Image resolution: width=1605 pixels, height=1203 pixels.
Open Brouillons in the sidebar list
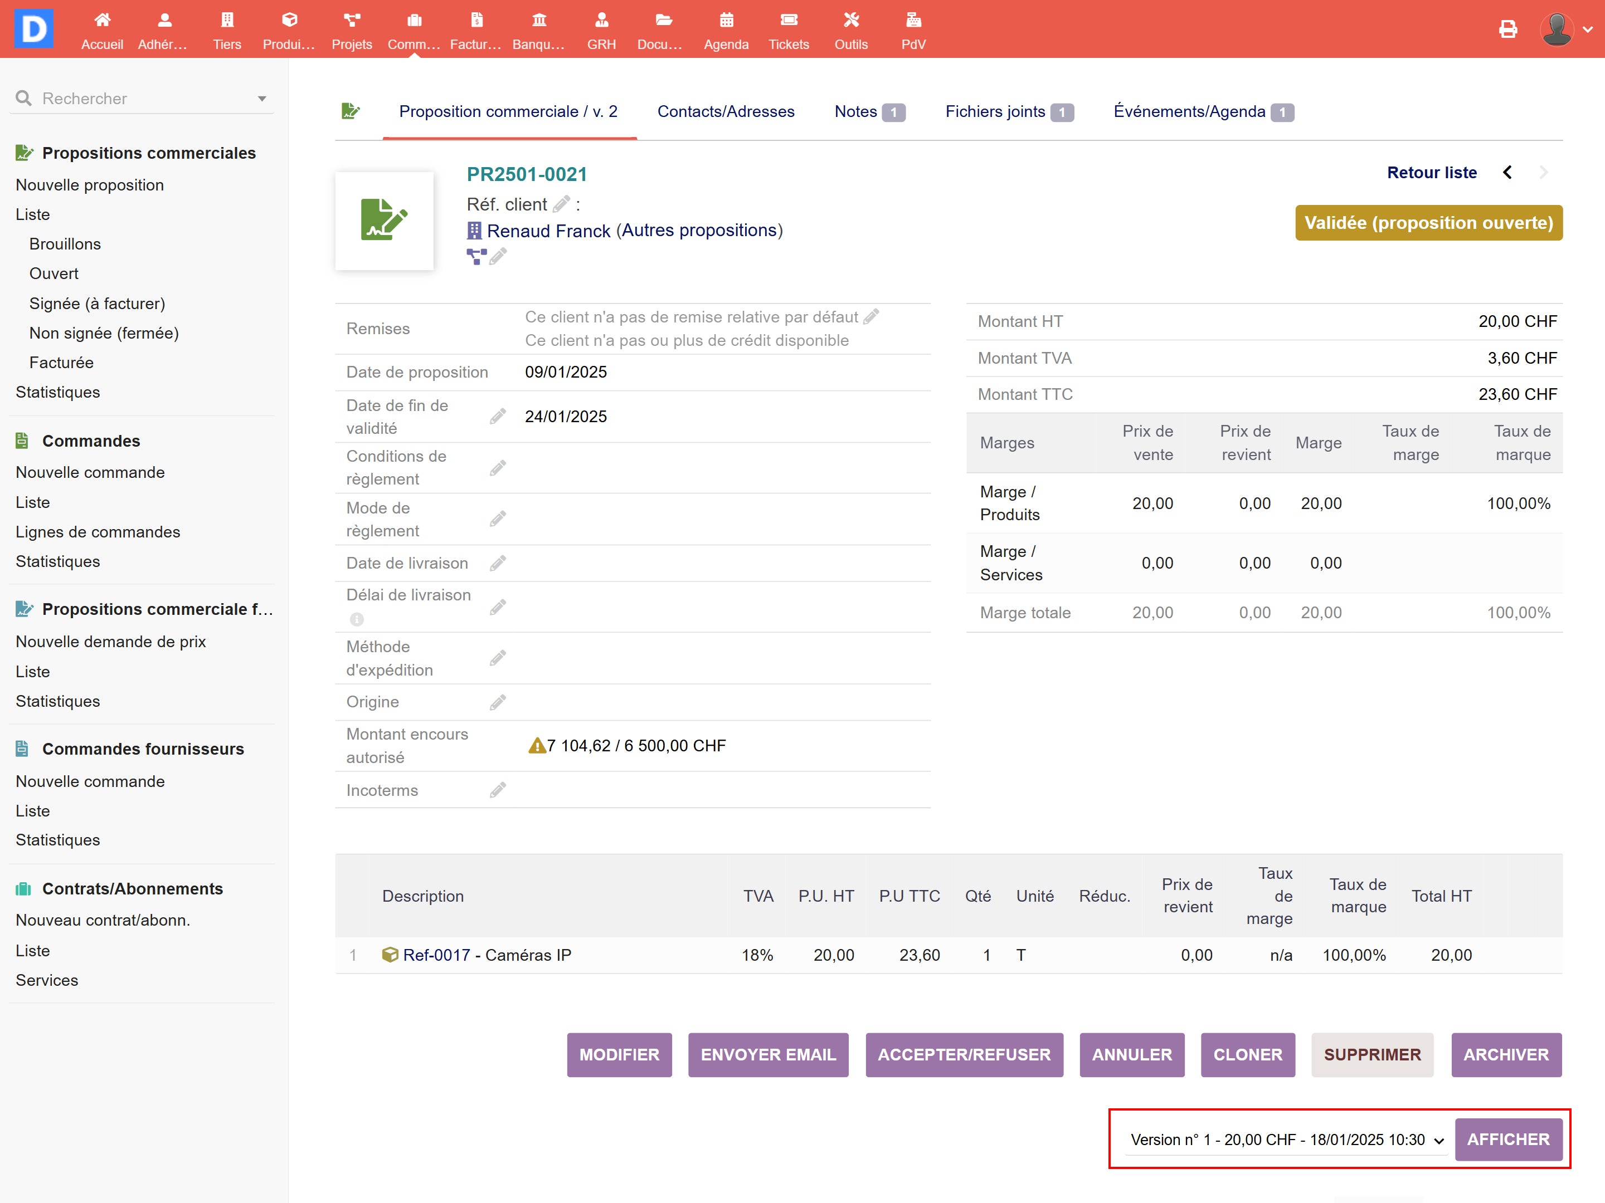pyautogui.click(x=65, y=243)
